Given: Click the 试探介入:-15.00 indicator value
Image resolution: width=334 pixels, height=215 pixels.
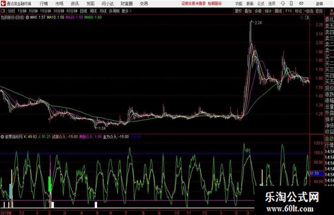Looking at the screenshot, I should click(65, 137).
